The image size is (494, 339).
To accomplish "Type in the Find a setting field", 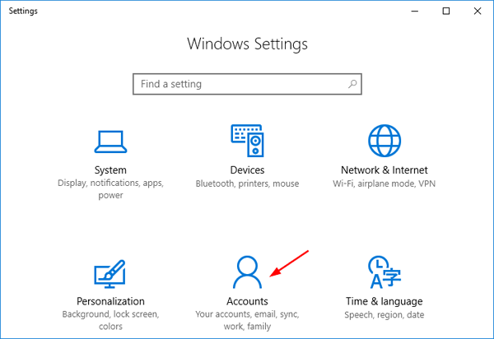I will pos(239,84).
